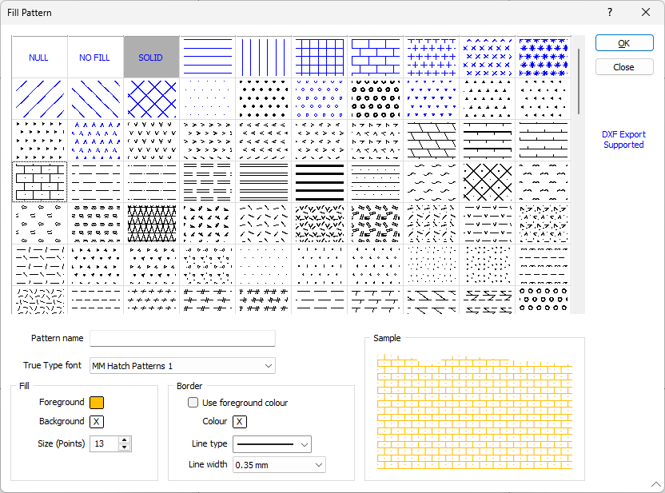Viewport: 665px width, 493px height.
Task: Pick the wavy tilde lines pattern
Action: point(432,182)
